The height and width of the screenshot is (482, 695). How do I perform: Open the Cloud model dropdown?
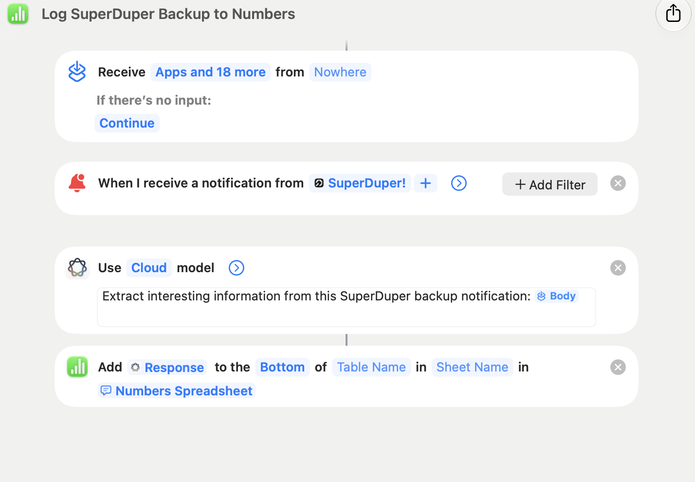(149, 268)
